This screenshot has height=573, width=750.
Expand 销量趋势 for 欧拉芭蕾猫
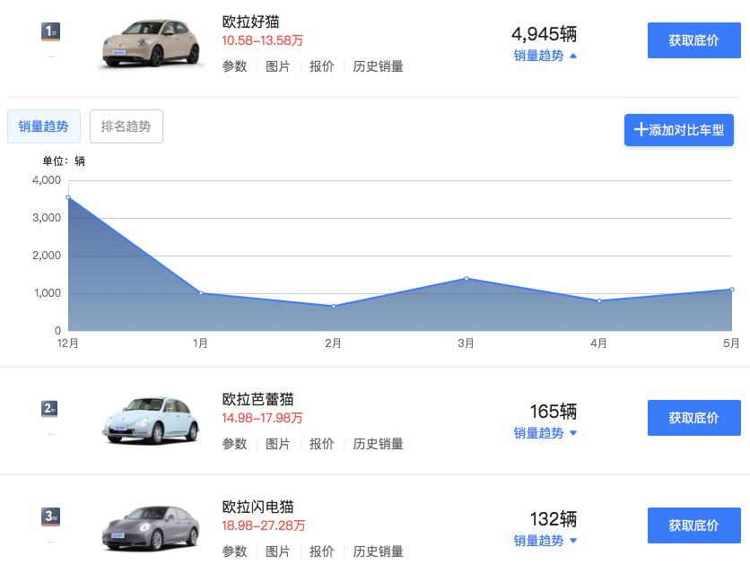click(545, 433)
